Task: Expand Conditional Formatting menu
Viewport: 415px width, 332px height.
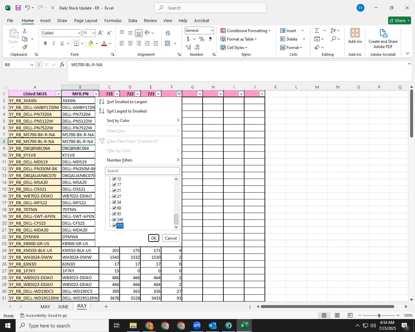Action: pyautogui.click(x=245, y=30)
